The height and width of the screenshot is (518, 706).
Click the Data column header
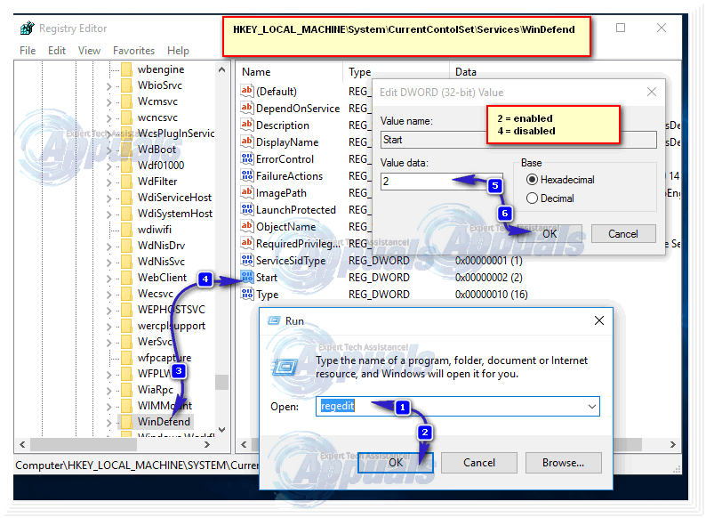(466, 72)
